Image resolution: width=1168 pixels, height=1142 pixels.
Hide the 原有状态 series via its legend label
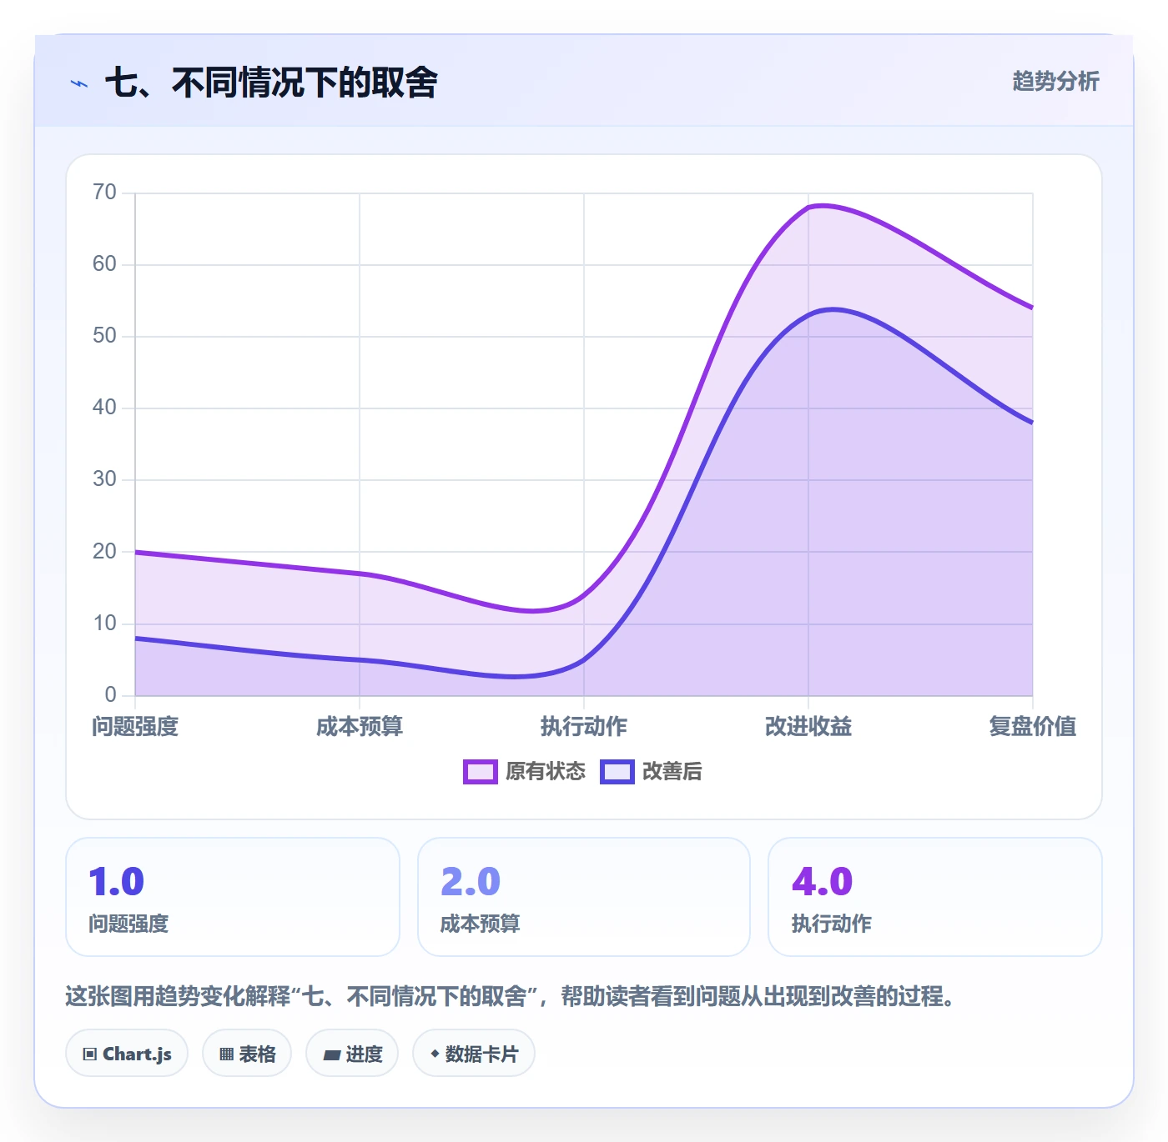click(546, 772)
